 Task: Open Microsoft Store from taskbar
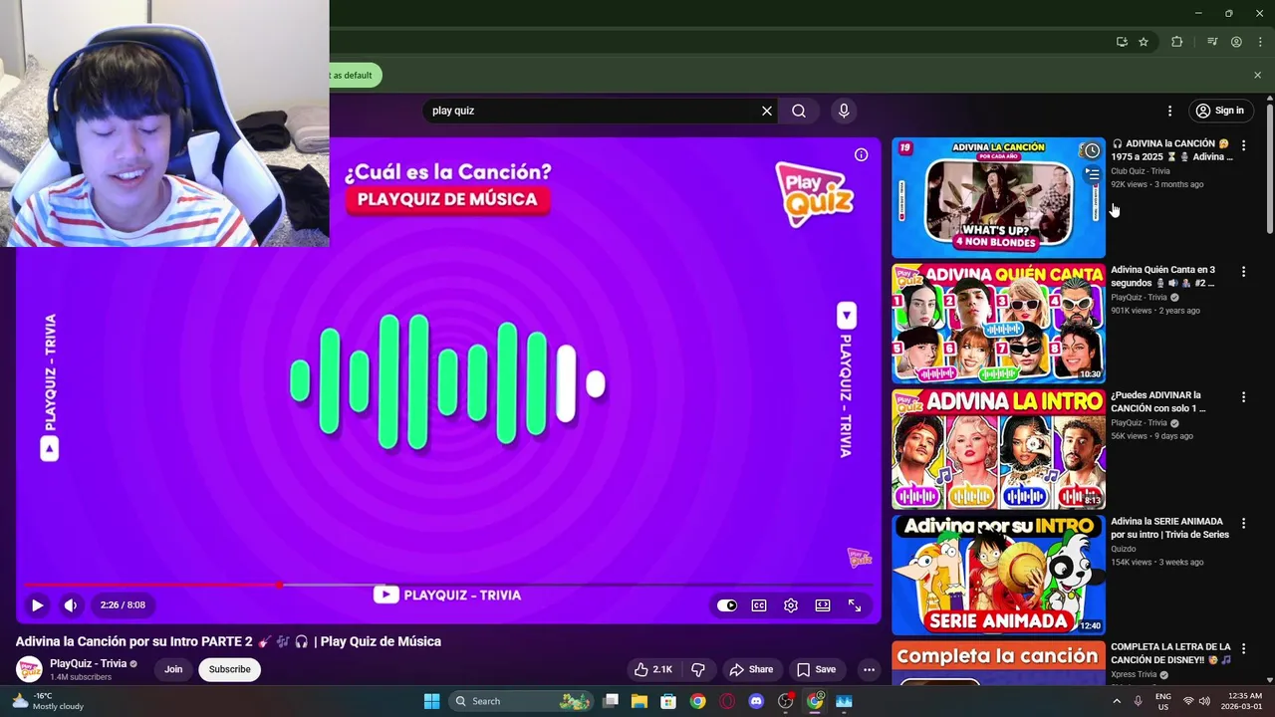pyautogui.click(x=668, y=701)
